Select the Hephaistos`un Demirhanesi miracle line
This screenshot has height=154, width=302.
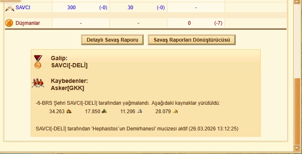click(137, 129)
